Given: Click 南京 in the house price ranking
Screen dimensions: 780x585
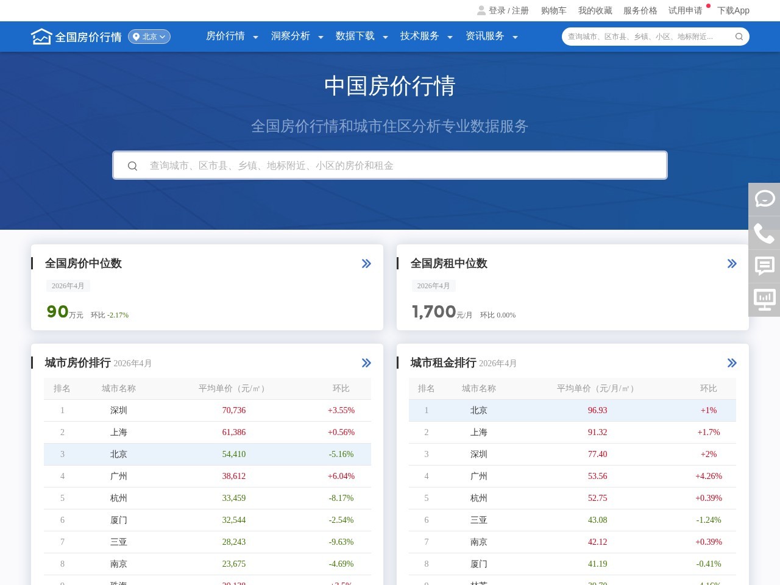Looking at the screenshot, I should coord(119,564).
